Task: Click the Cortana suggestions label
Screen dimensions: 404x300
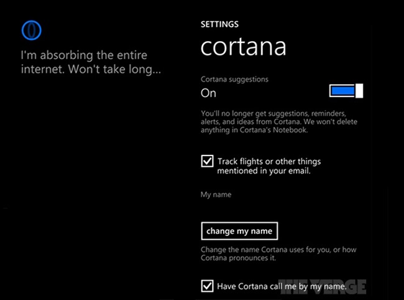Action: (234, 79)
